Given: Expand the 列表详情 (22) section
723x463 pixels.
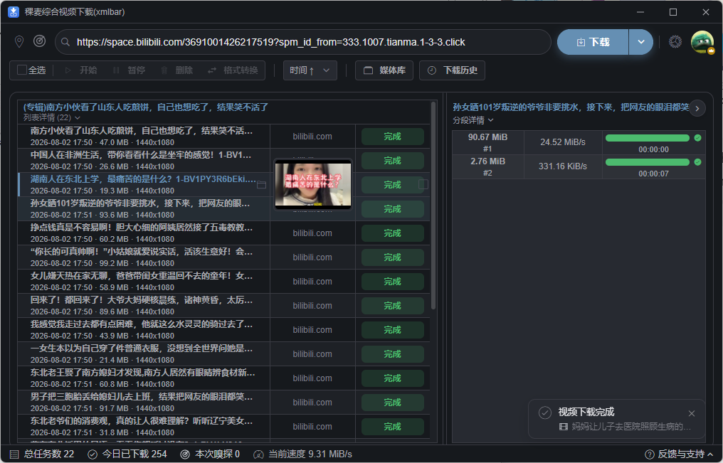Looking at the screenshot, I should (52, 118).
